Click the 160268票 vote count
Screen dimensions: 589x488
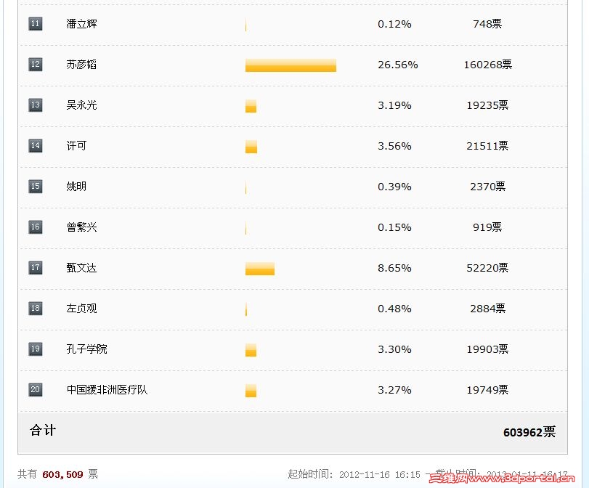coord(487,65)
